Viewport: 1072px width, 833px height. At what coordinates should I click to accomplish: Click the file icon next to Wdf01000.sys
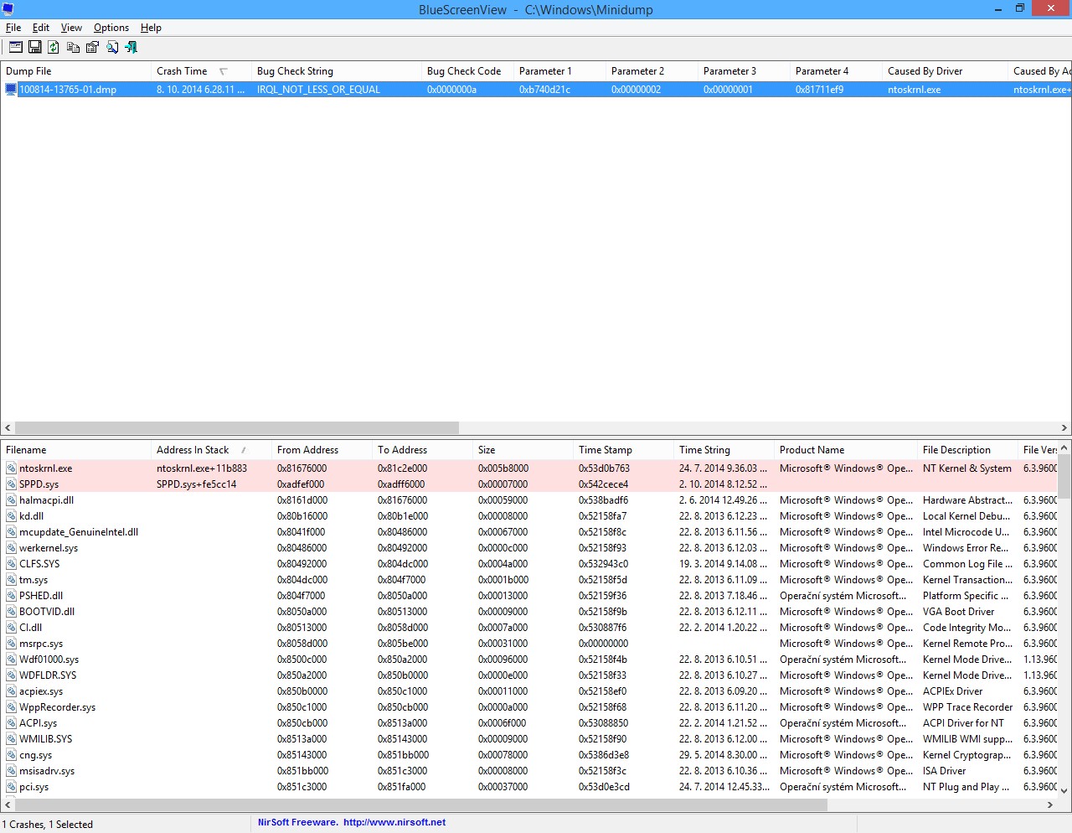pos(12,660)
